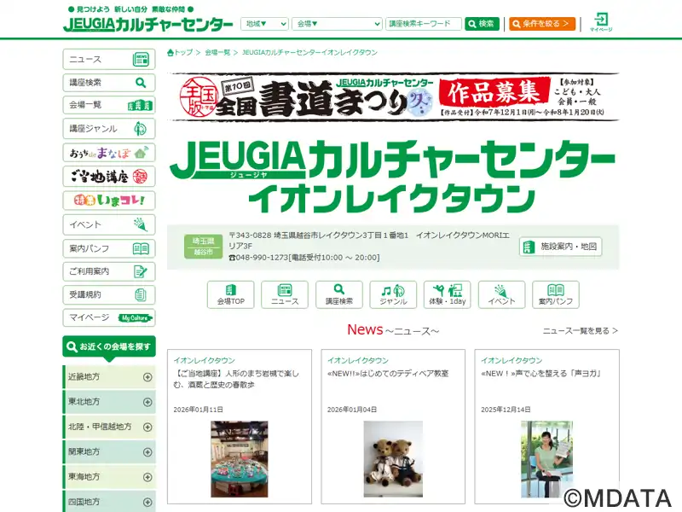Click the 特集いまコレ! sidebar banner

pyautogui.click(x=109, y=201)
